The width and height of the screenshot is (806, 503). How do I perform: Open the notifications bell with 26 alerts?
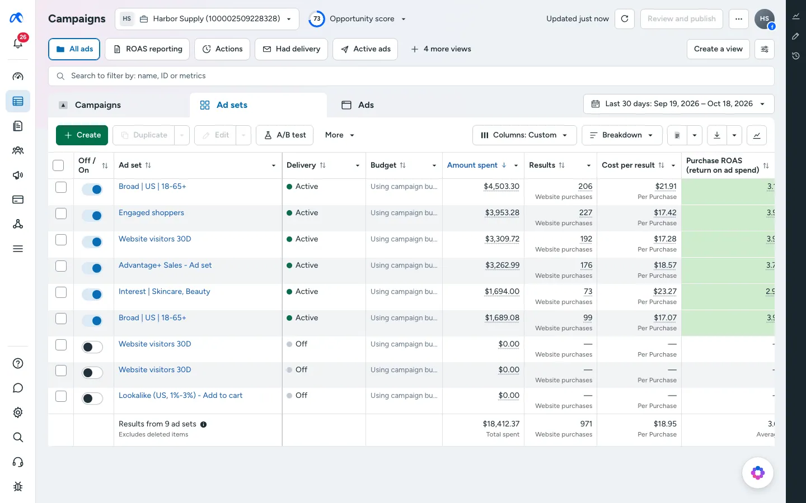(18, 42)
